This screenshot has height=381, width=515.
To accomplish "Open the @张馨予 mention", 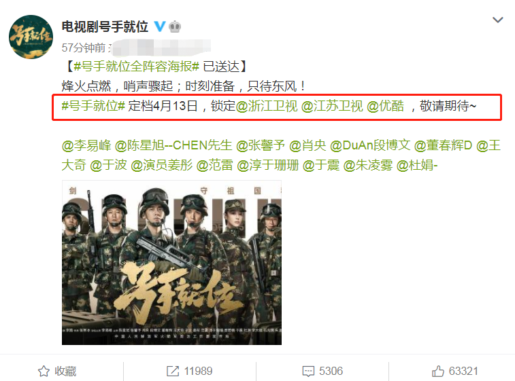I will click(261, 145).
